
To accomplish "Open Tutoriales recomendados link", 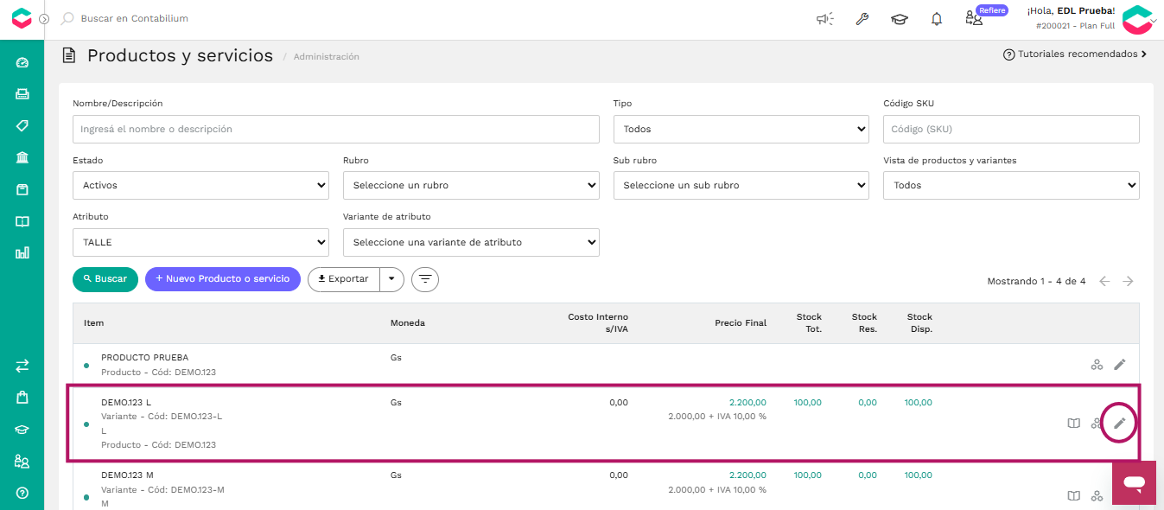I will [1075, 54].
